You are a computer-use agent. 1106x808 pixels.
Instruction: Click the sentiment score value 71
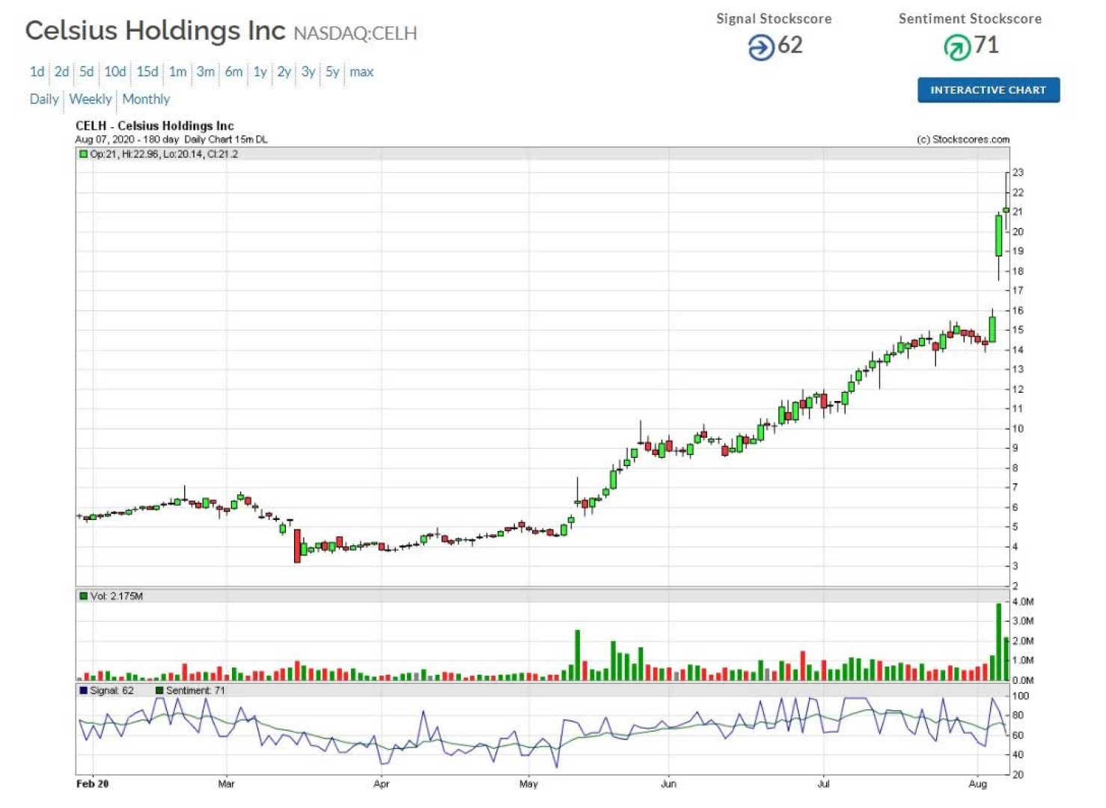pos(986,46)
